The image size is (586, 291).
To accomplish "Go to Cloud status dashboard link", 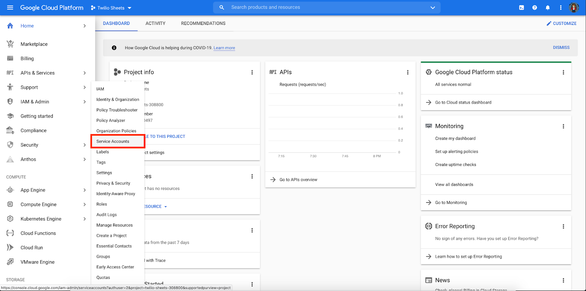I will (x=463, y=103).
